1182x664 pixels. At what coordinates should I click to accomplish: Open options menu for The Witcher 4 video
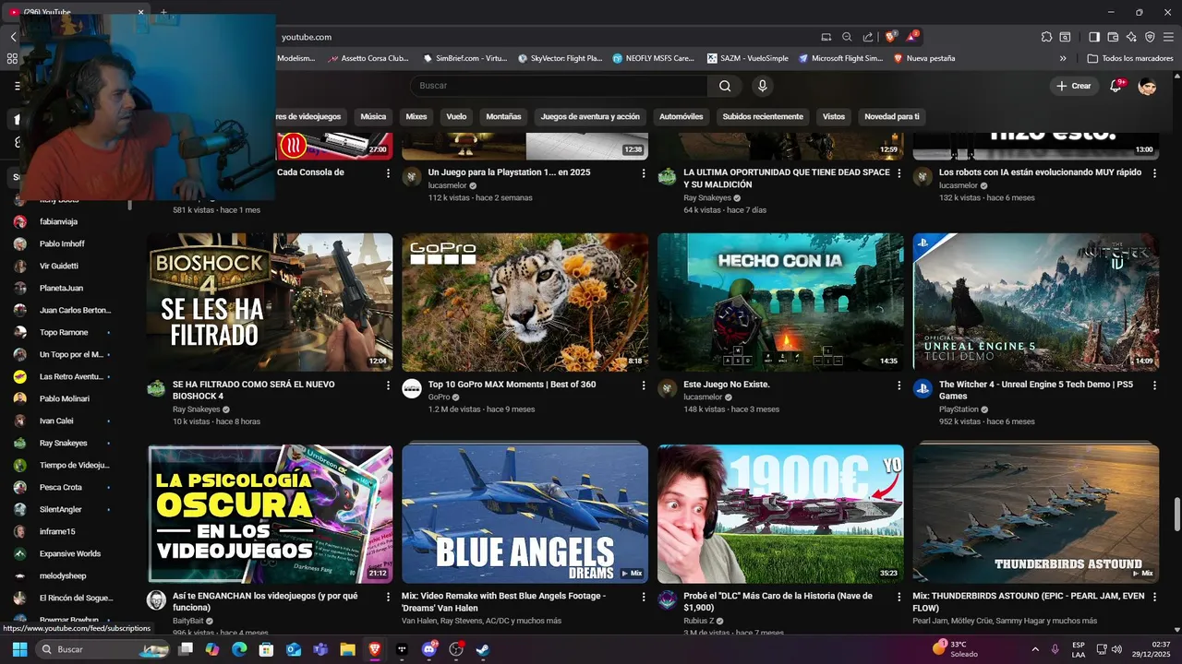pos(1154,385)
